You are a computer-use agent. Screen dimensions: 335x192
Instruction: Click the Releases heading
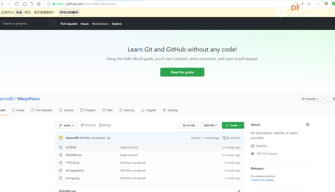(257, 168)
